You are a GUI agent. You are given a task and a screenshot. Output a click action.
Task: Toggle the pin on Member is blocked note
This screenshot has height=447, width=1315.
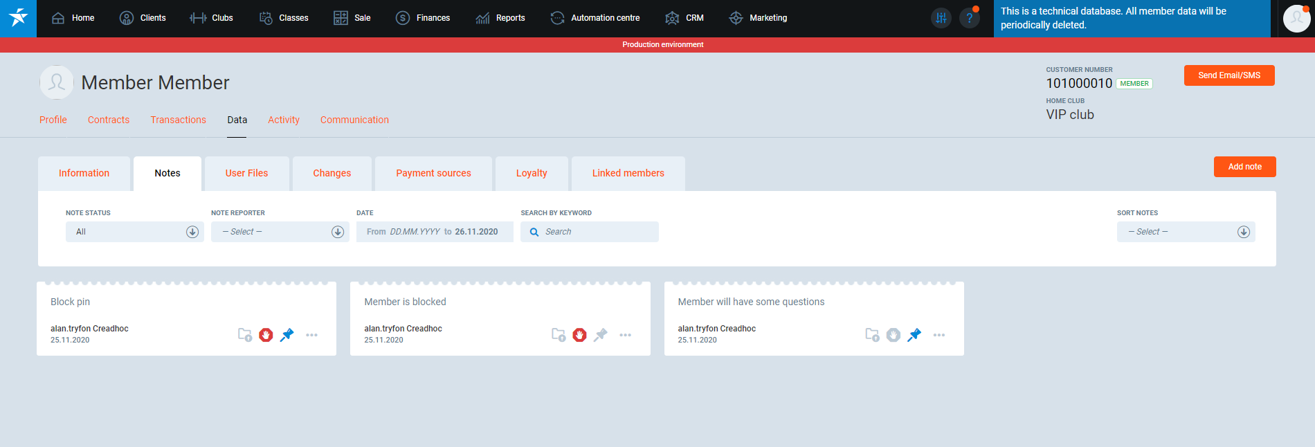pos(601,335)
